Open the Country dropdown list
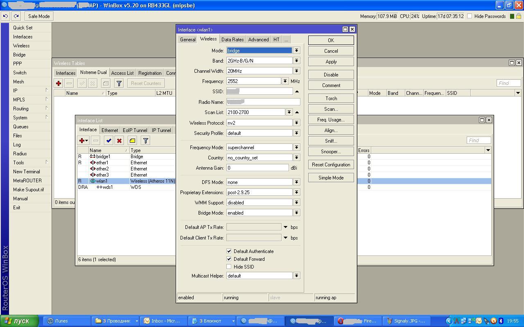This screenshot has width=524, height=327. (296, 157)
